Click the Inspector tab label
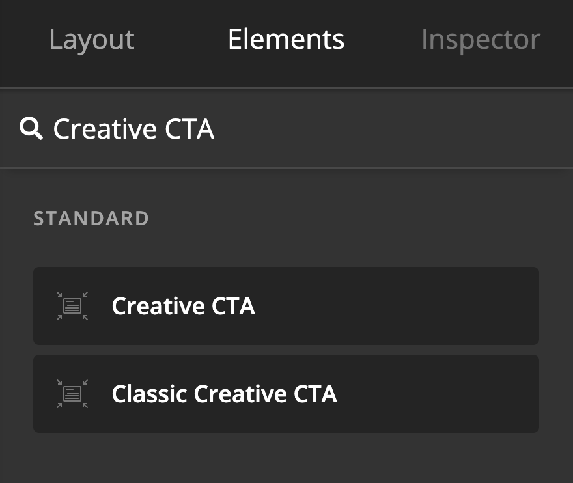 click(x=481, y=39)
